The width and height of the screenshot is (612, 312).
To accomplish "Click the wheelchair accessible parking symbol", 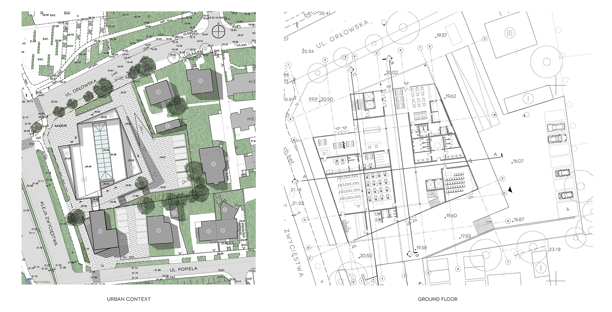I will (568, 209).
